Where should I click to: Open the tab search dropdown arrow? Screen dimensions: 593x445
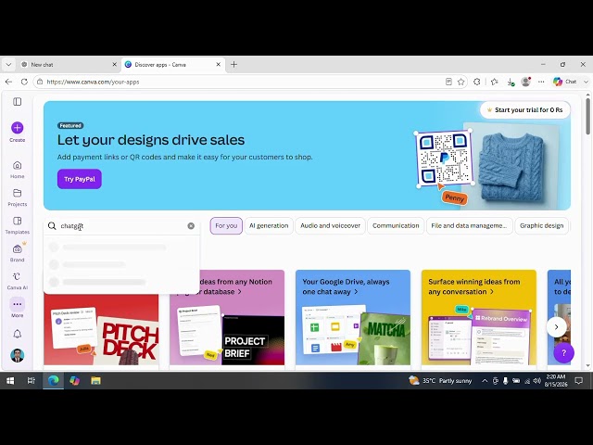[x=8, y=65]
